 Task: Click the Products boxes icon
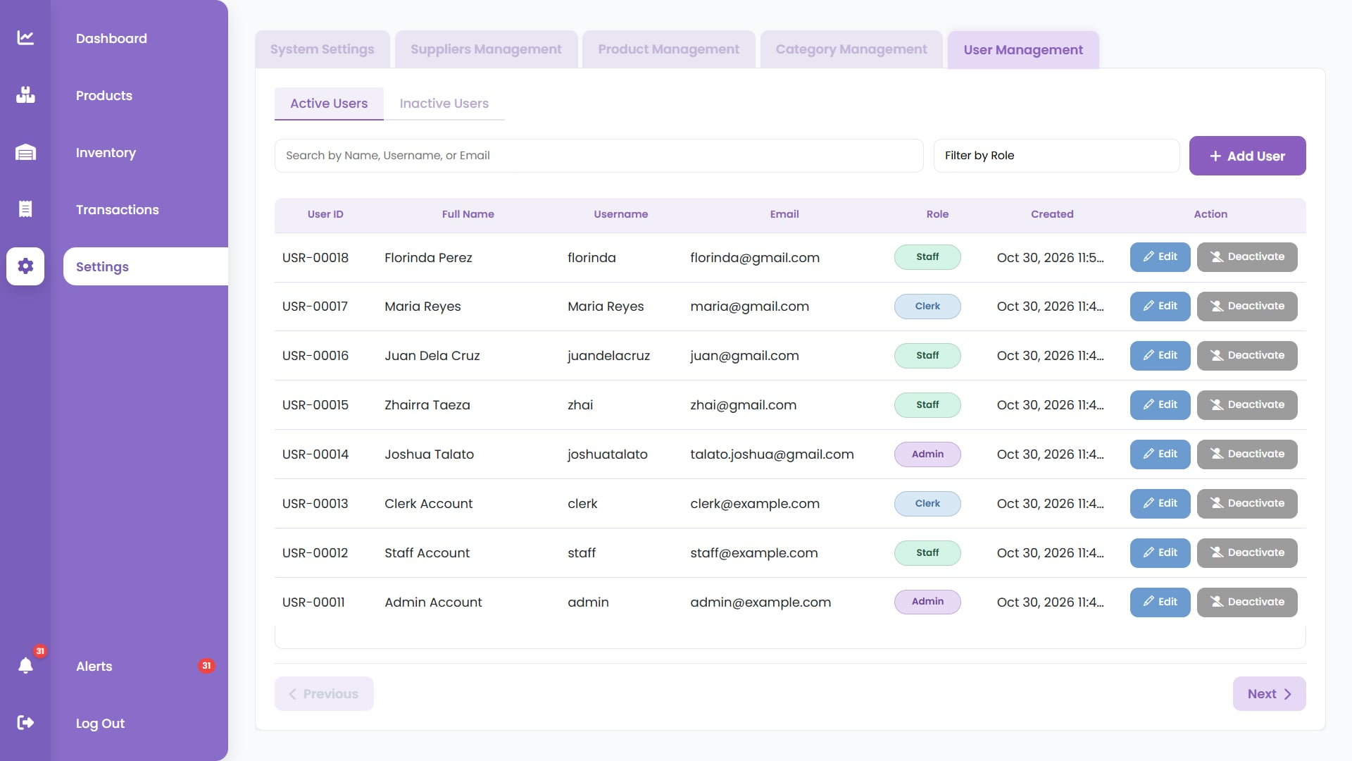tap(25, 95)
